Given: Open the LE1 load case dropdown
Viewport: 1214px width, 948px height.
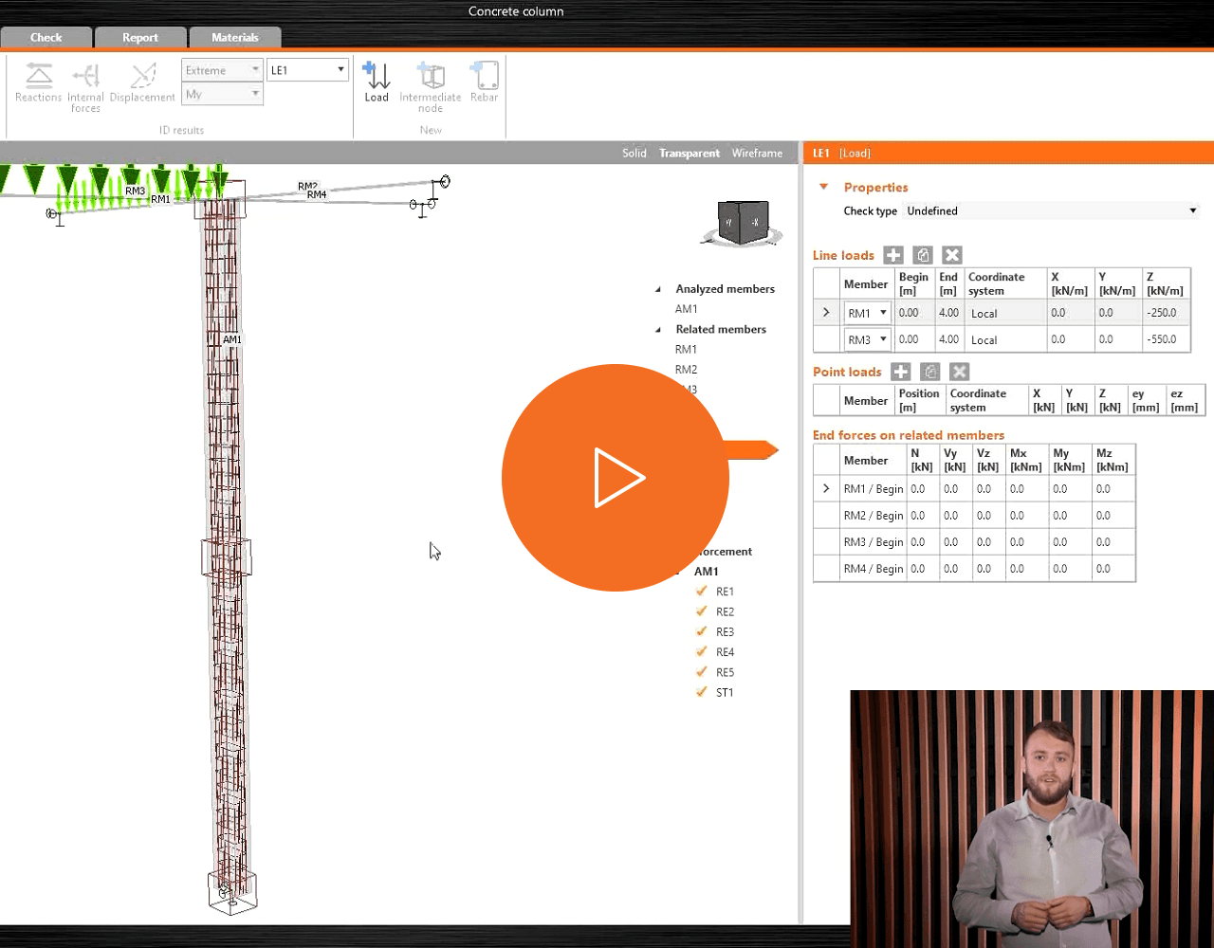Looking at the screenshot, I should tap(307, 70).
